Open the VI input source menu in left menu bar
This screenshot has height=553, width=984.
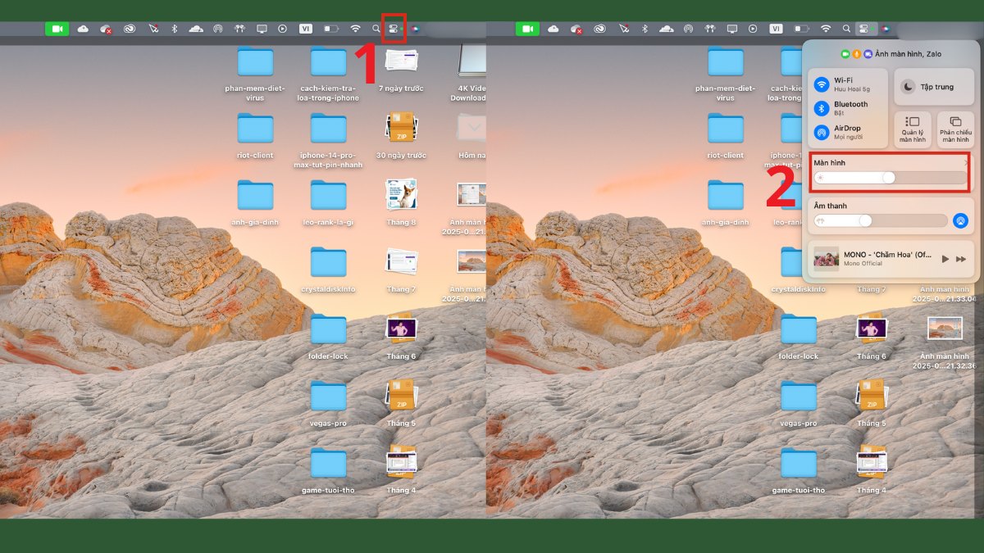pyautogui.click(x=305, y=29)
